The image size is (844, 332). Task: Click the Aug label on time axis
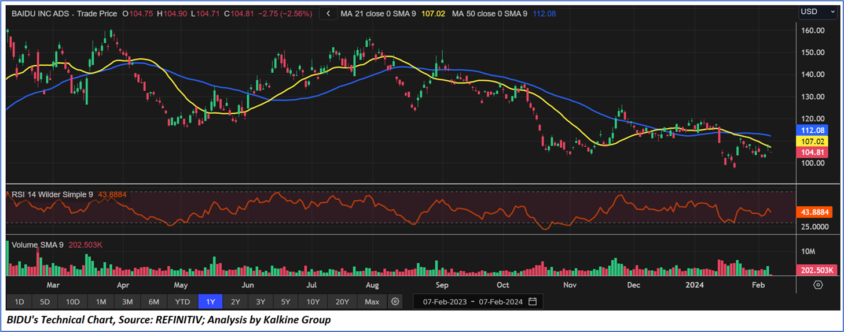click(372, 285)
